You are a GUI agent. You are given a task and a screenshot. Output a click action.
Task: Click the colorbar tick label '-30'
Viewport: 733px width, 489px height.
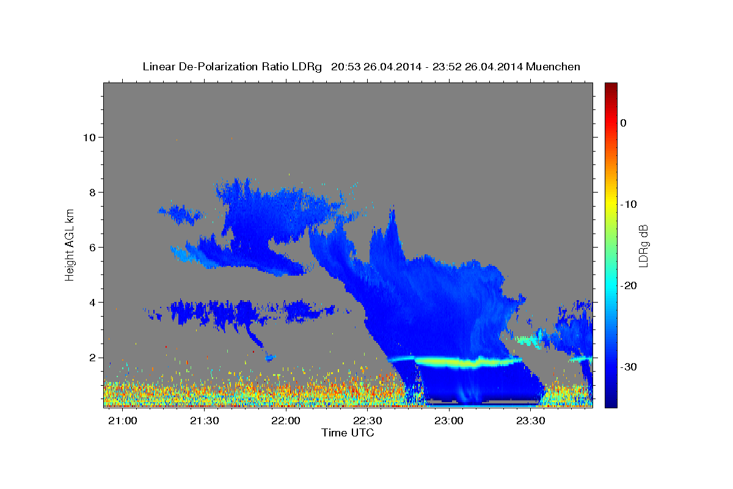tap(629, 367)
